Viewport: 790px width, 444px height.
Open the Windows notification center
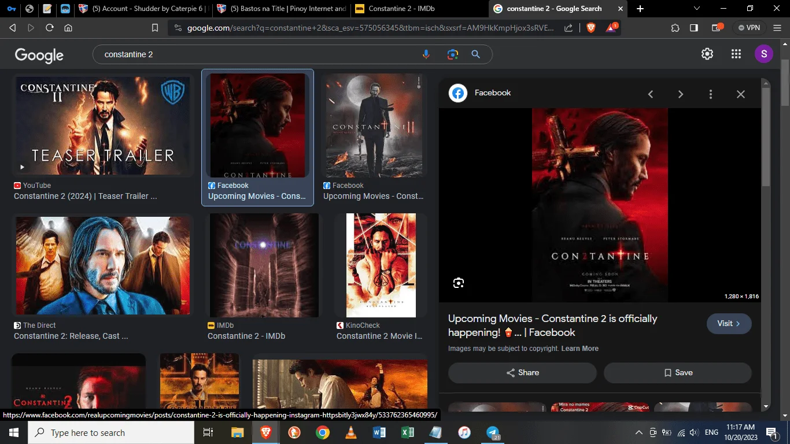click(771, 432)
